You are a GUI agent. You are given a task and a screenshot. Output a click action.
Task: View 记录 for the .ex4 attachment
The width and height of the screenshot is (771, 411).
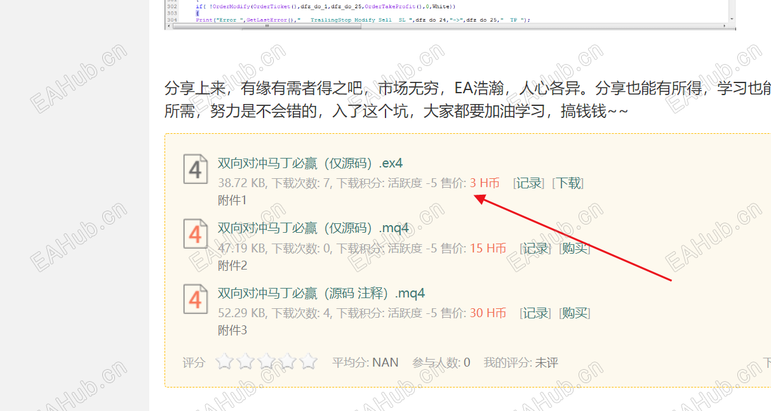(x=529, y=183)
